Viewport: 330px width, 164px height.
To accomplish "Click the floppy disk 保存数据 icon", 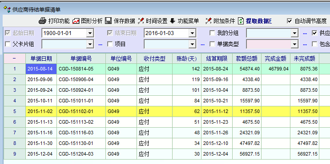I will [x=108, y=20].
